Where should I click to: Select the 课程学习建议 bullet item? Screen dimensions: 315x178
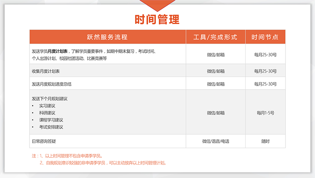pos(51,120)
